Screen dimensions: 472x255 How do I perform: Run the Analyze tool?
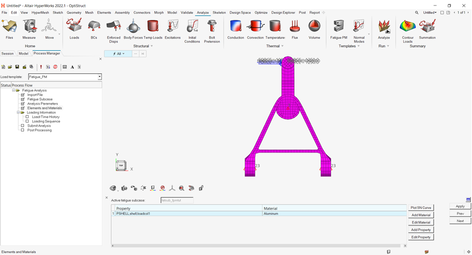pyautogui.click(x=384, y=27)
